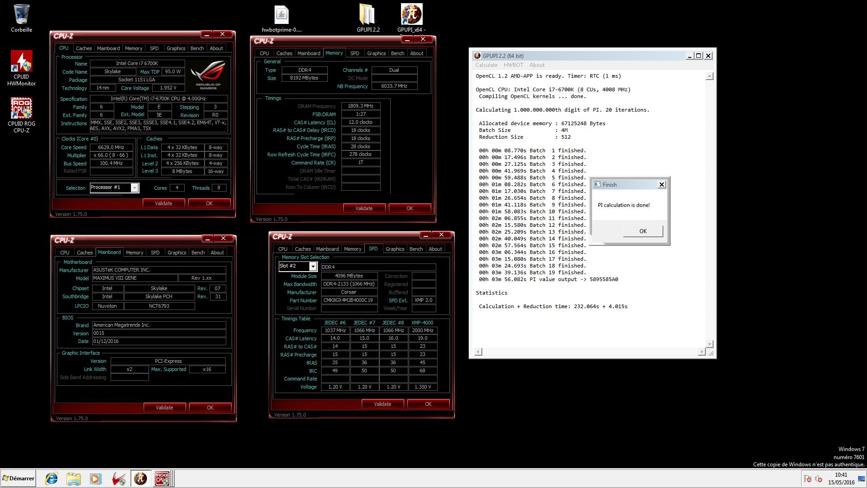Open the About menu in GPUPI
The image size is (867, 488).
(537, 65)
